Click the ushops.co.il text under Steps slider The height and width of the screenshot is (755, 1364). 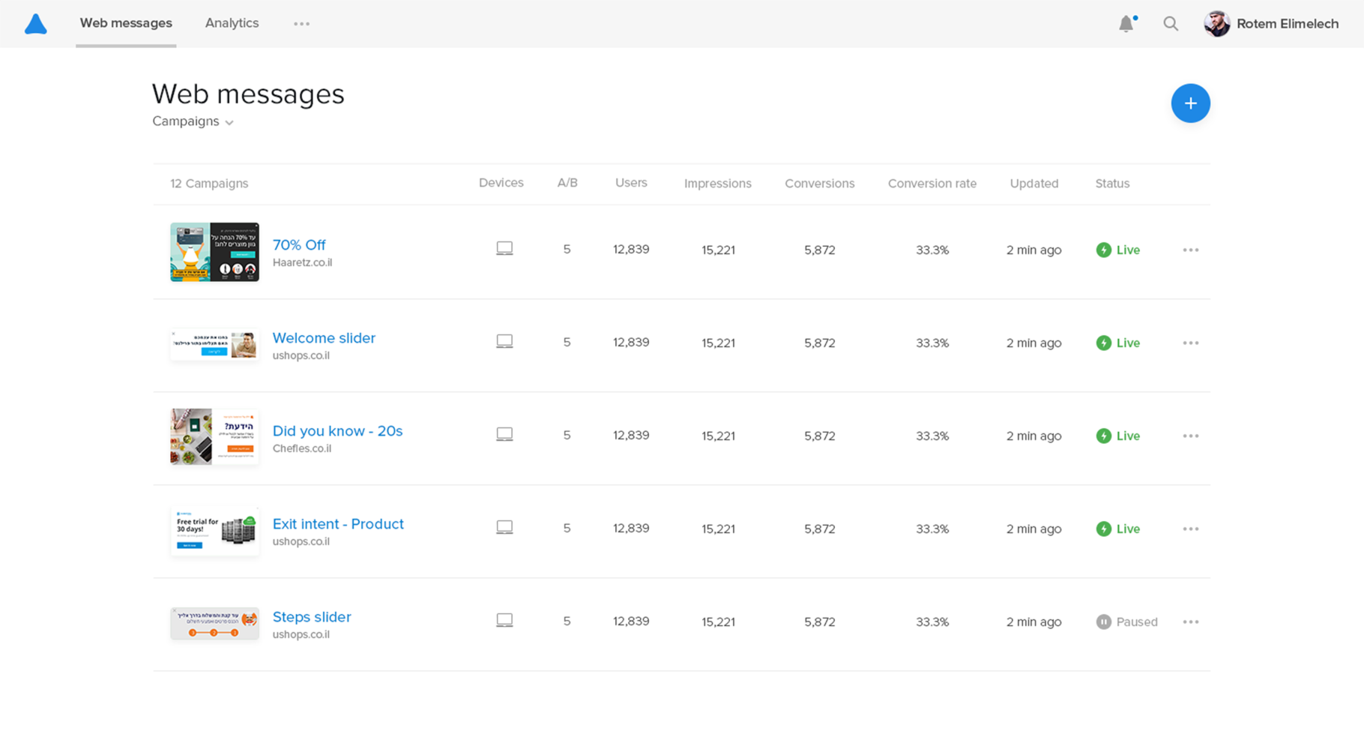[301, 634]
